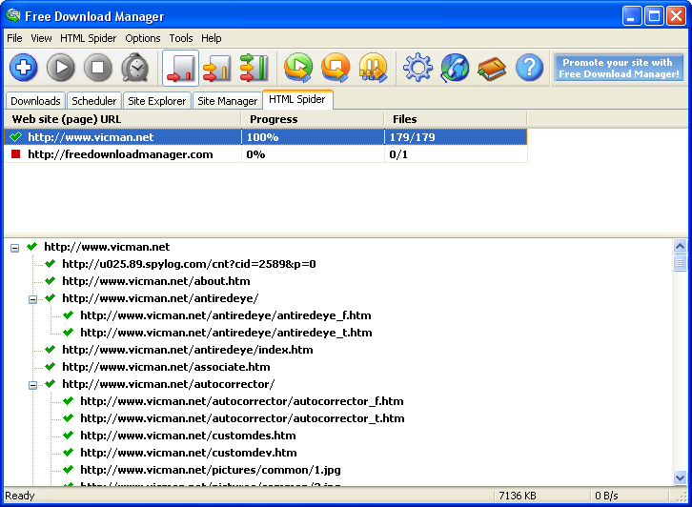
Task: Select the heavy traffic mode icon
Action: coord(254,68)
